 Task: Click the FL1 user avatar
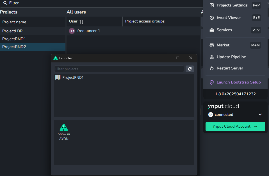pyautogui.click(x=72, y=31)
